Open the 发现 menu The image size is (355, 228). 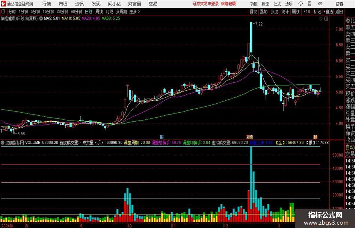[x=96, y=4]
